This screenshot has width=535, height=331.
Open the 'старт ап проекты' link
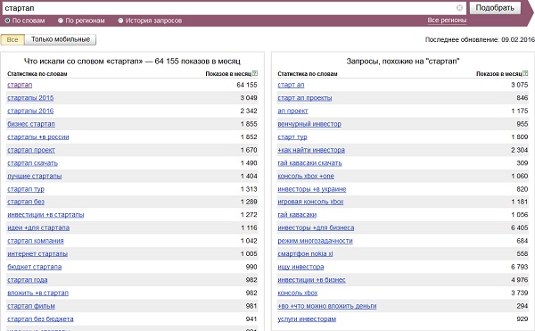point(305,98)
